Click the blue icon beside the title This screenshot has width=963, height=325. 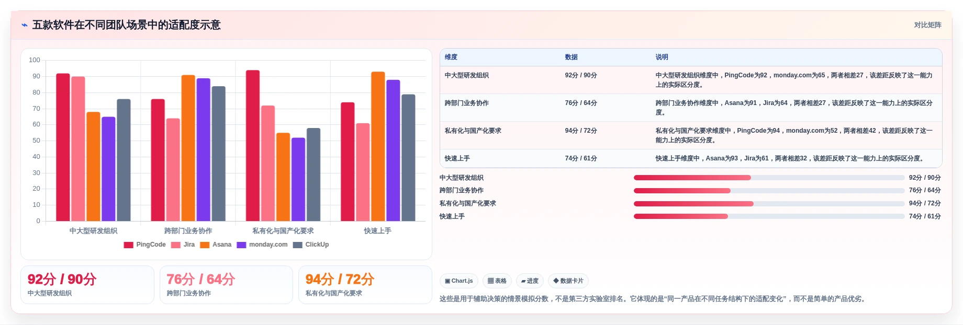click(x=24, y=25)
